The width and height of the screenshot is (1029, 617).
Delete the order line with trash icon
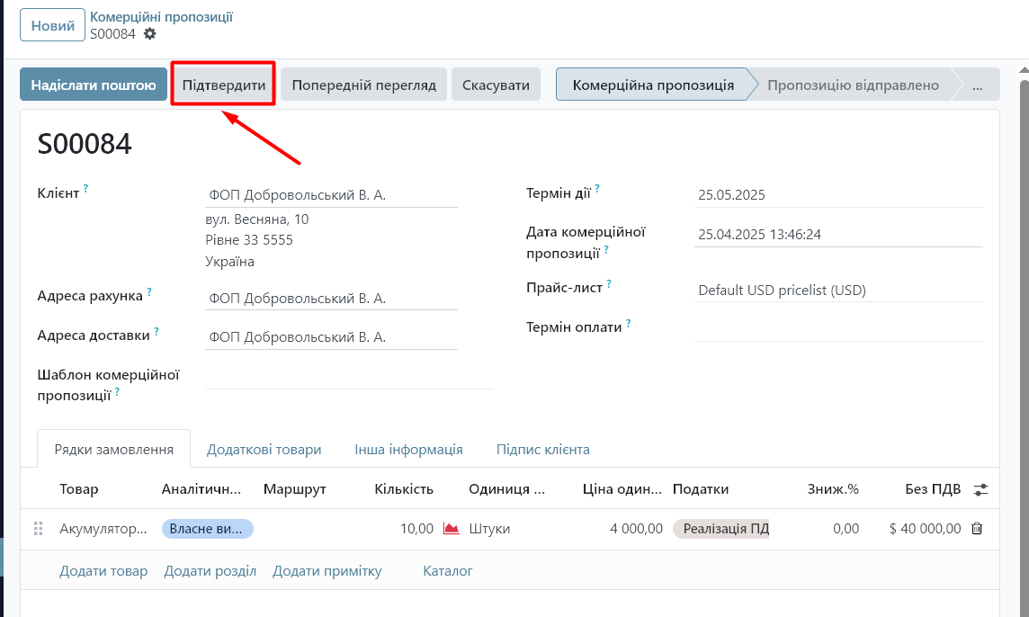click(x=977, y=529)
